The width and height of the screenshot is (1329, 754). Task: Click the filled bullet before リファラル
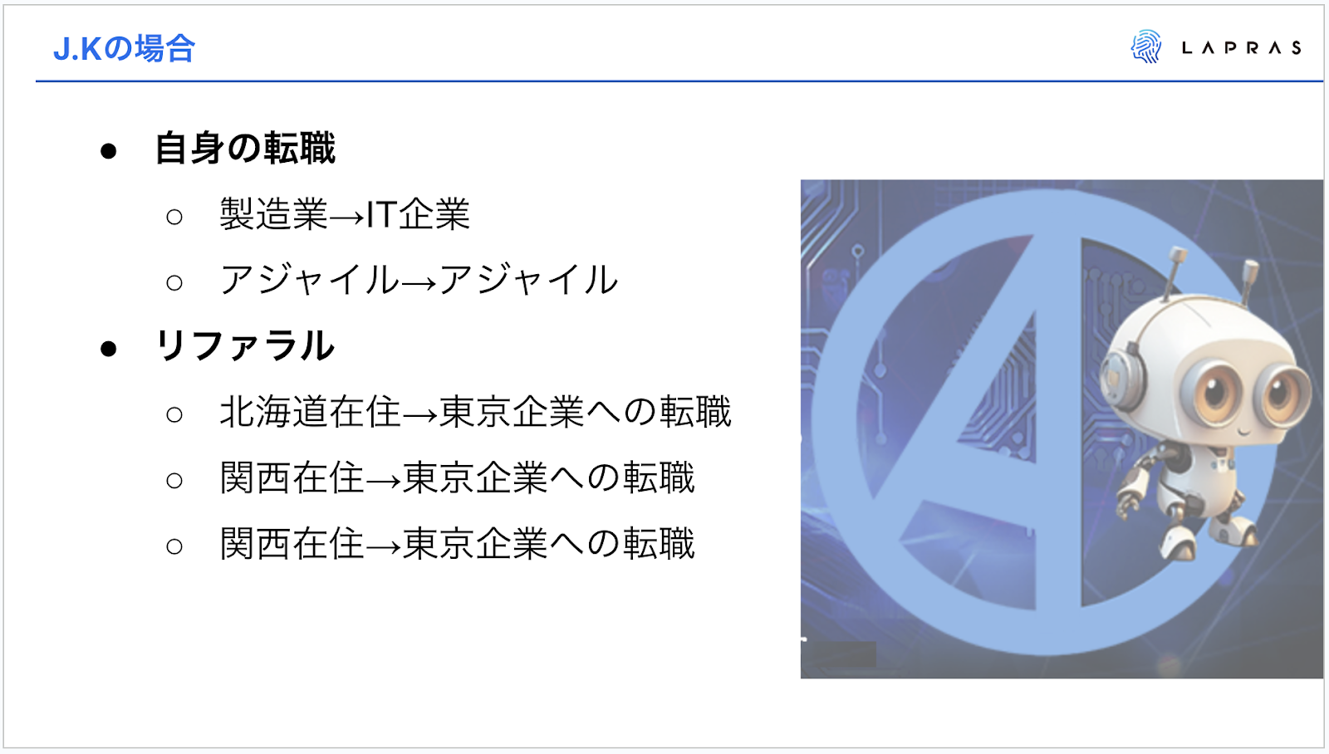coord(108,349)
